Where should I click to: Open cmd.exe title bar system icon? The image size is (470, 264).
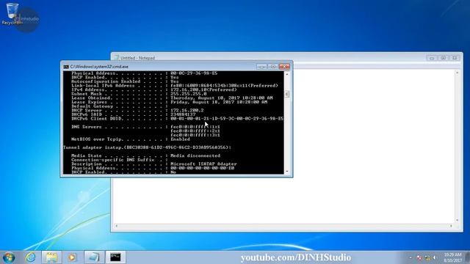coord(66,67)
